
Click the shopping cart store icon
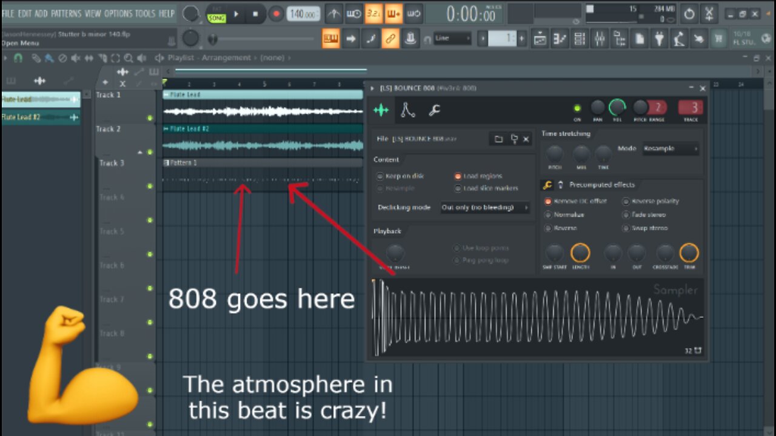[x=719, y=39]
